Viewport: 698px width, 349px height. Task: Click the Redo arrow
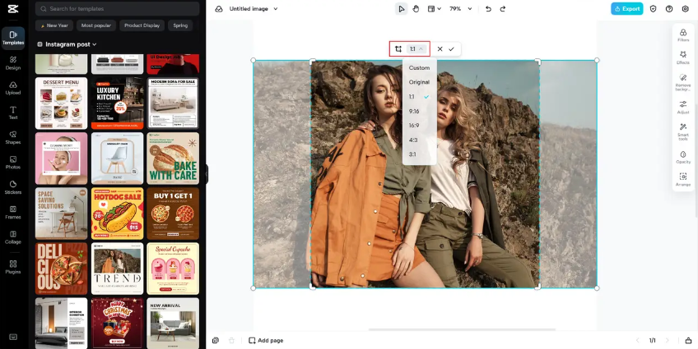coord(503,9)
